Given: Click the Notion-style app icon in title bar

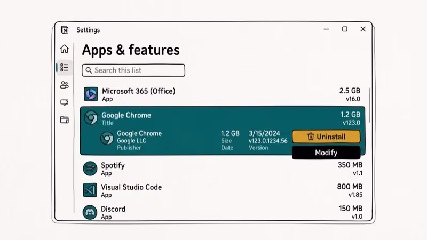Looking at the screenshot, I should 65,30.
